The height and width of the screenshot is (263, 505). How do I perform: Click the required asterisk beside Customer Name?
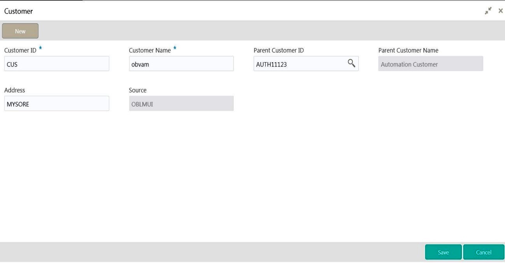point(175,49)
